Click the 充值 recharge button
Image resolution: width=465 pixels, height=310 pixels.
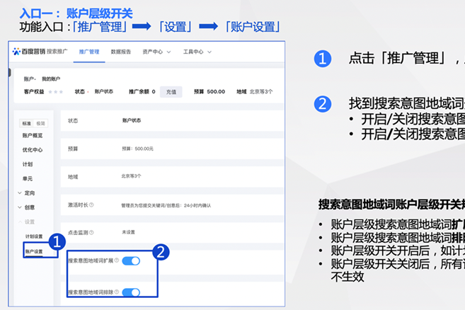(171, 91)
